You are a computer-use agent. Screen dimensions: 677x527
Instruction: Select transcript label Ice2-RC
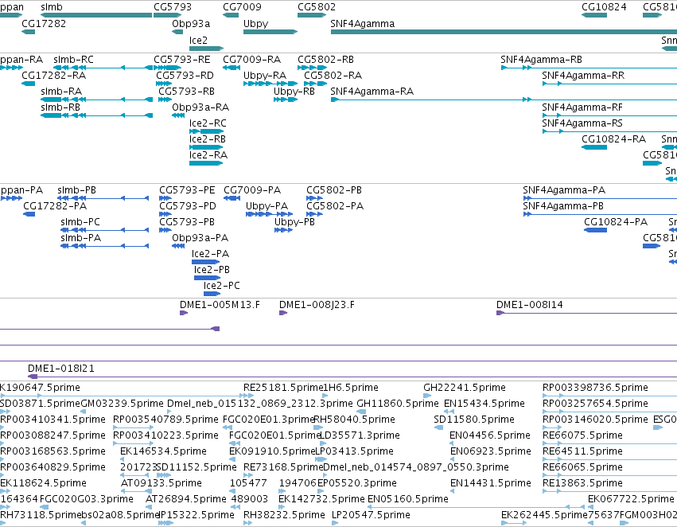pyautogui.click(x=208, y=123)
